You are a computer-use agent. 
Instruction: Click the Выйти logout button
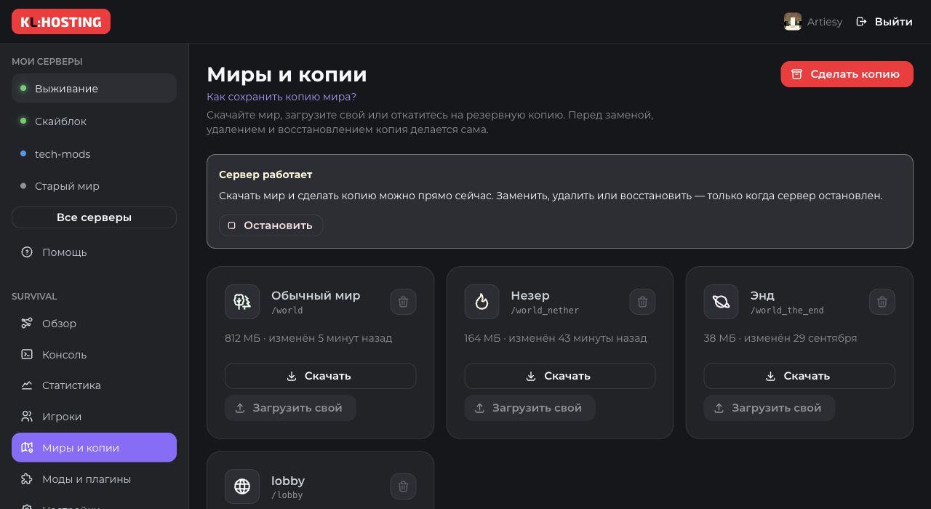(884, 22)
